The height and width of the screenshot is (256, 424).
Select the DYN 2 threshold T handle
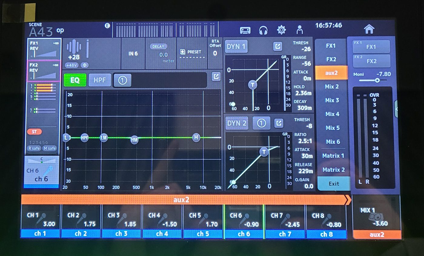tap(264, 152)
